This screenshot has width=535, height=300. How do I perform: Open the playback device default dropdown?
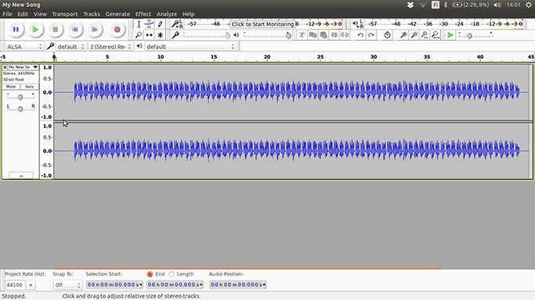pos(190,47)
